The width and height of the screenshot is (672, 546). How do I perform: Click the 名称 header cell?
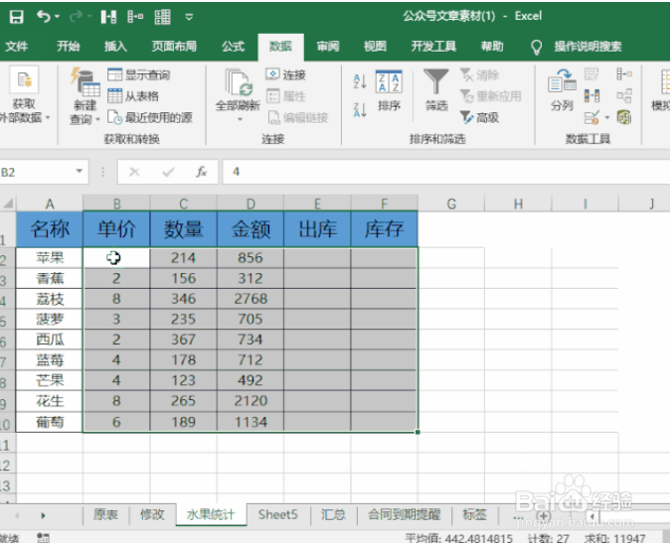[x=50, y=229]
